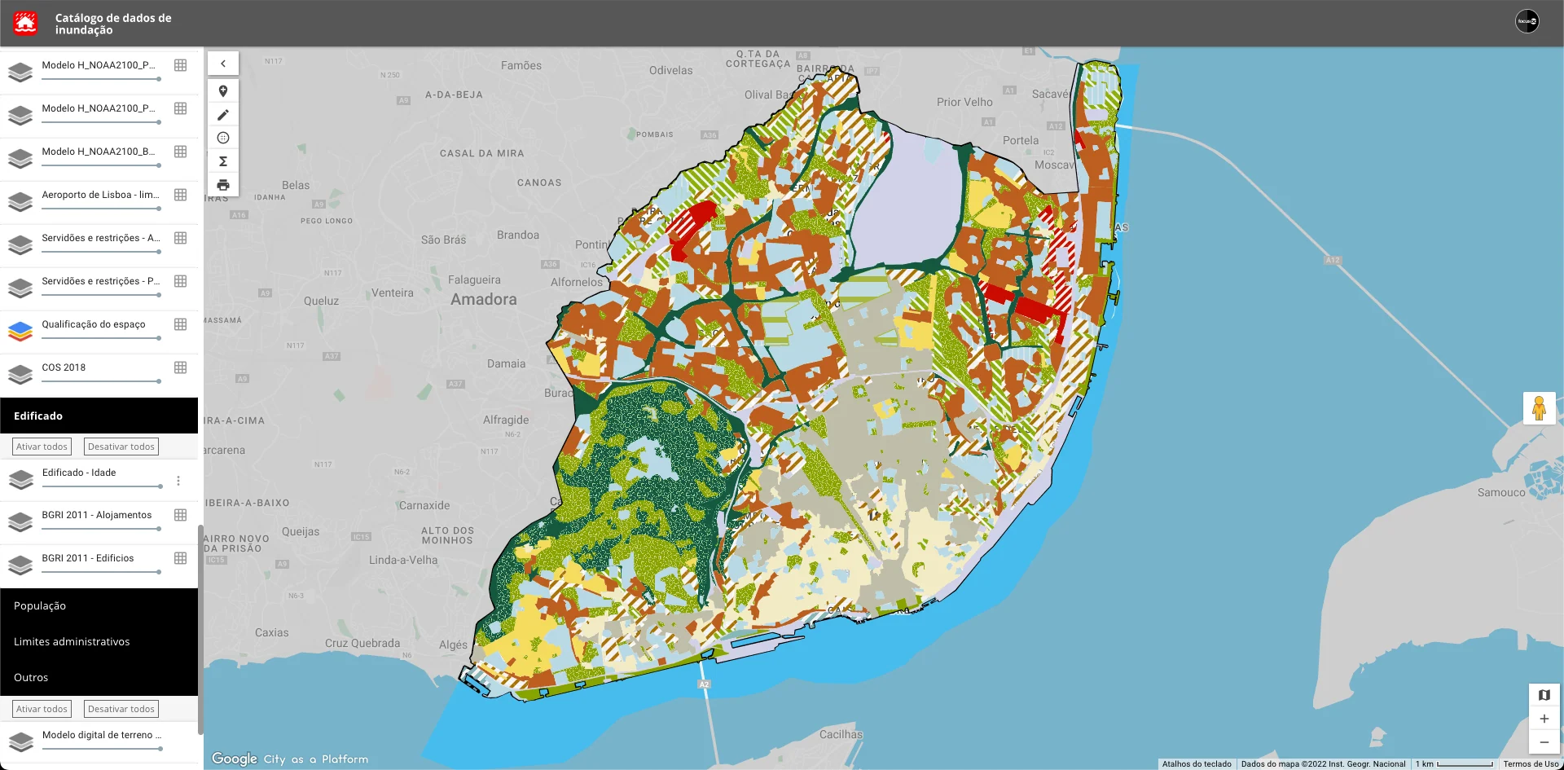Click Ativar todos in the Edificado section
The height and width of the screenshot is (770, 1564).
coord(42,446)
